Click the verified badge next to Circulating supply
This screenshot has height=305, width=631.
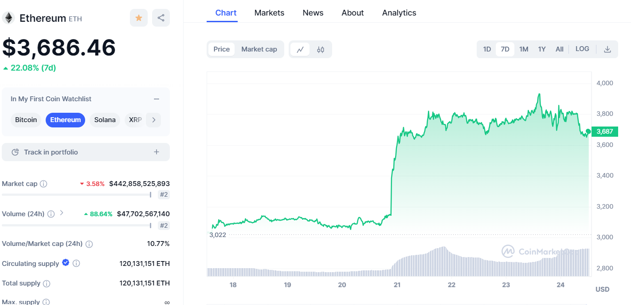tap(66, 263)
